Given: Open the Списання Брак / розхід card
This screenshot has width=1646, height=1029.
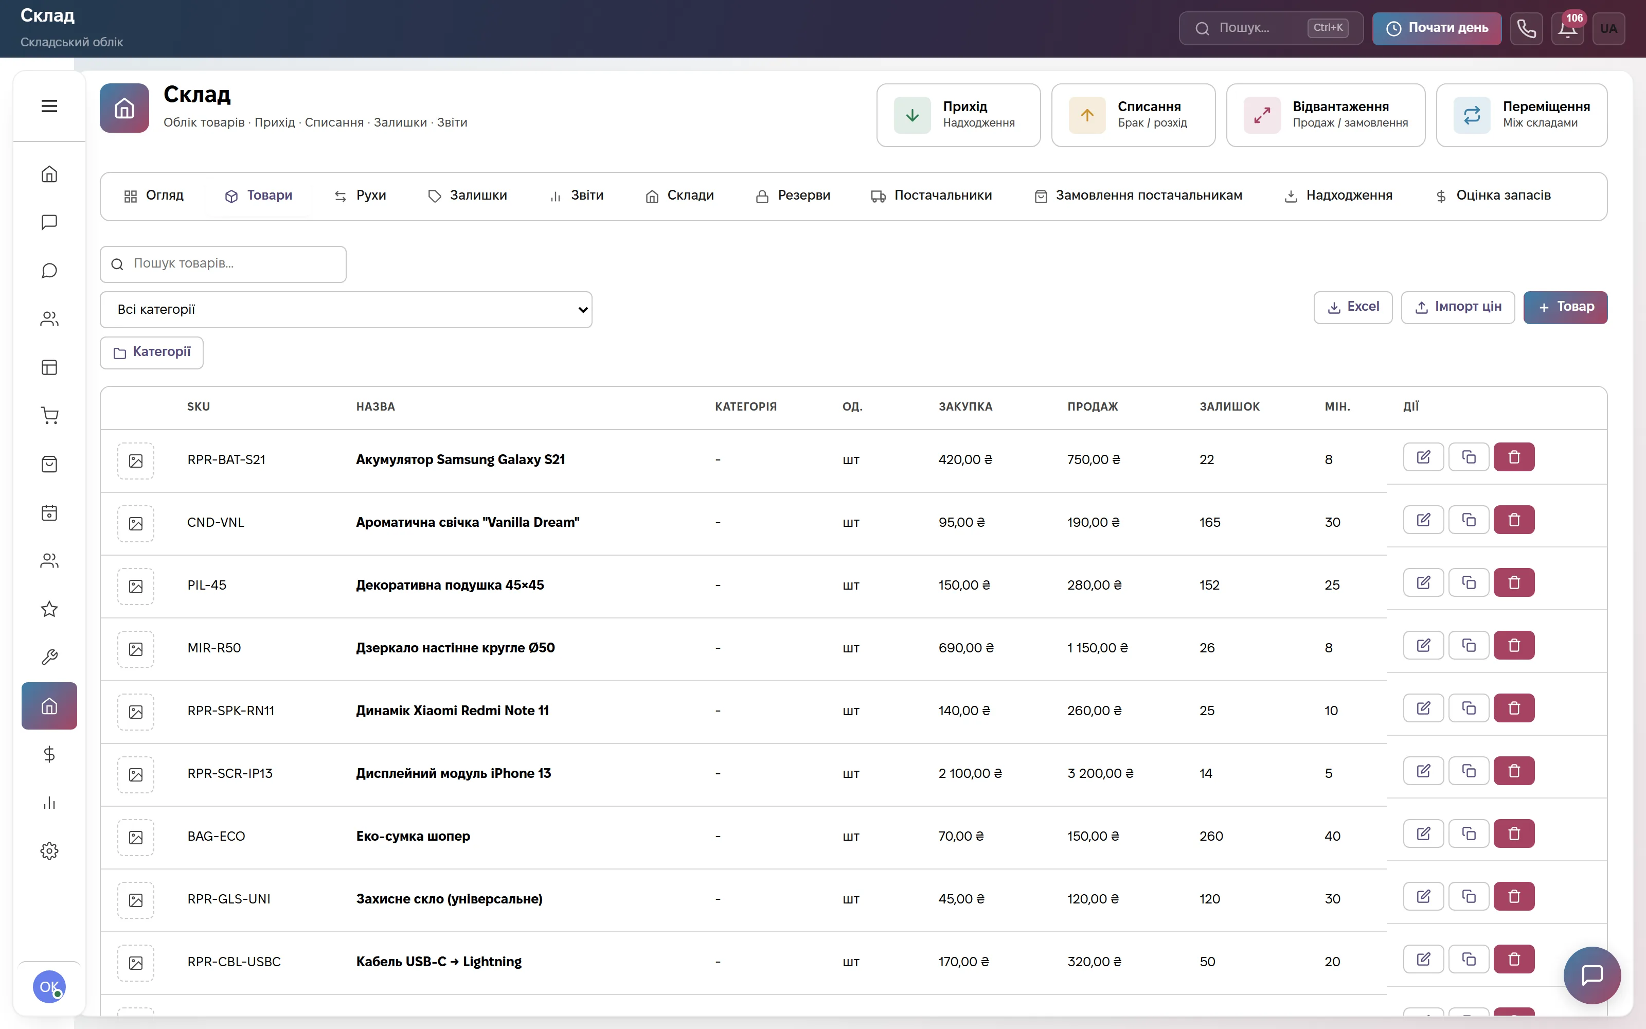Looking at the screenshot, I should tap(1133, 115).
